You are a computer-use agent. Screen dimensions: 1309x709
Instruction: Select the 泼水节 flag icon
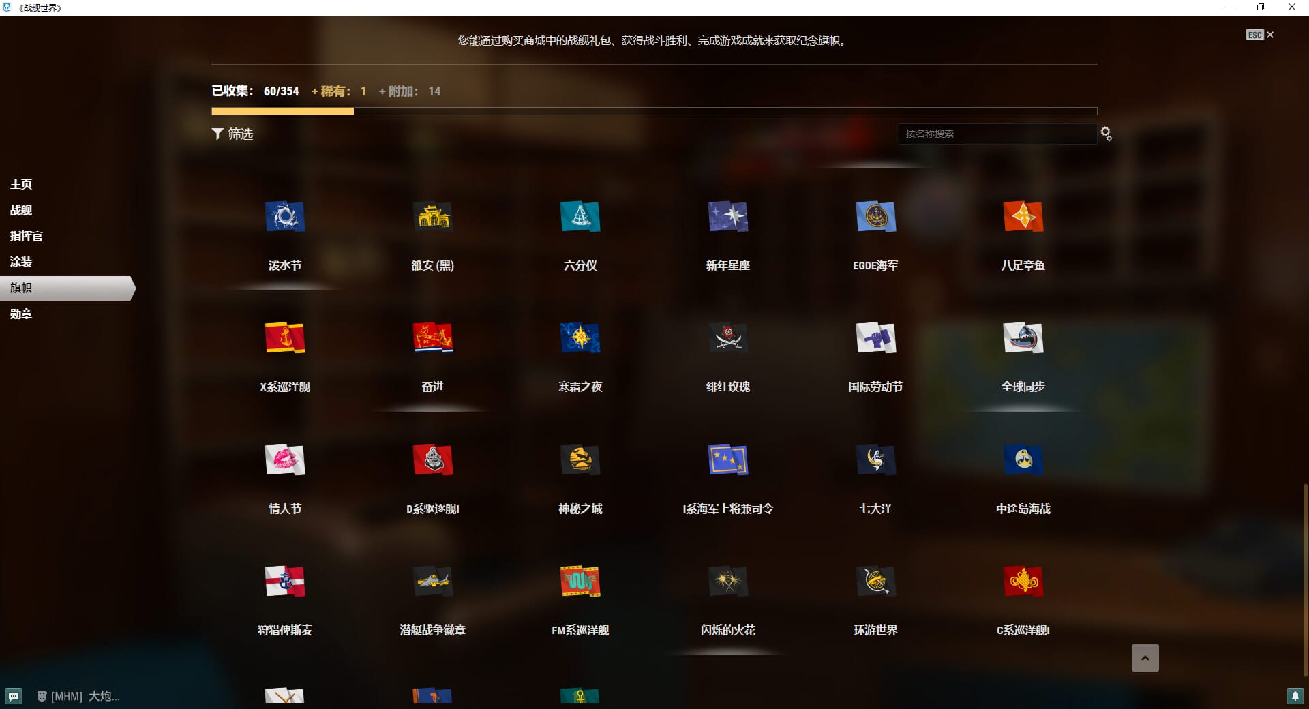(x=284, y=217)
